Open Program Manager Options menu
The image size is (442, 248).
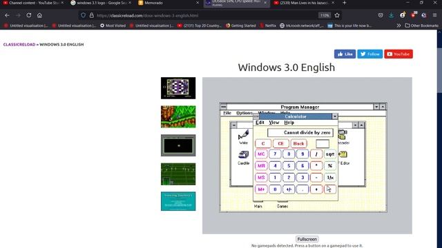click(244, 113)
